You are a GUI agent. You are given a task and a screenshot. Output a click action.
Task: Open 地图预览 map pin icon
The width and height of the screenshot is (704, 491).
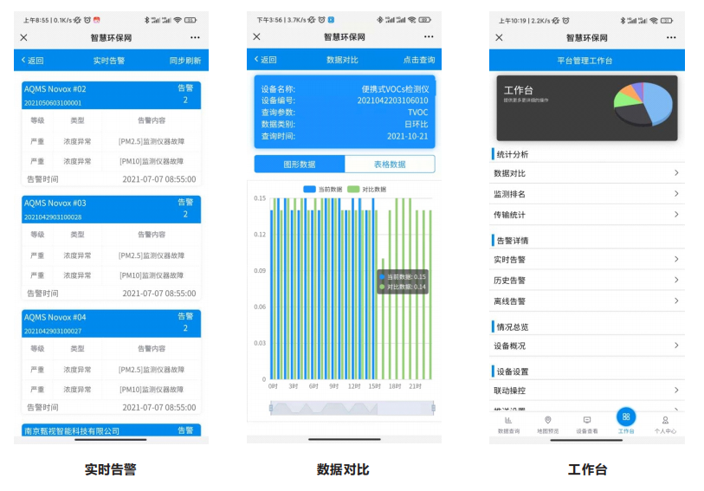click(547, 420)
